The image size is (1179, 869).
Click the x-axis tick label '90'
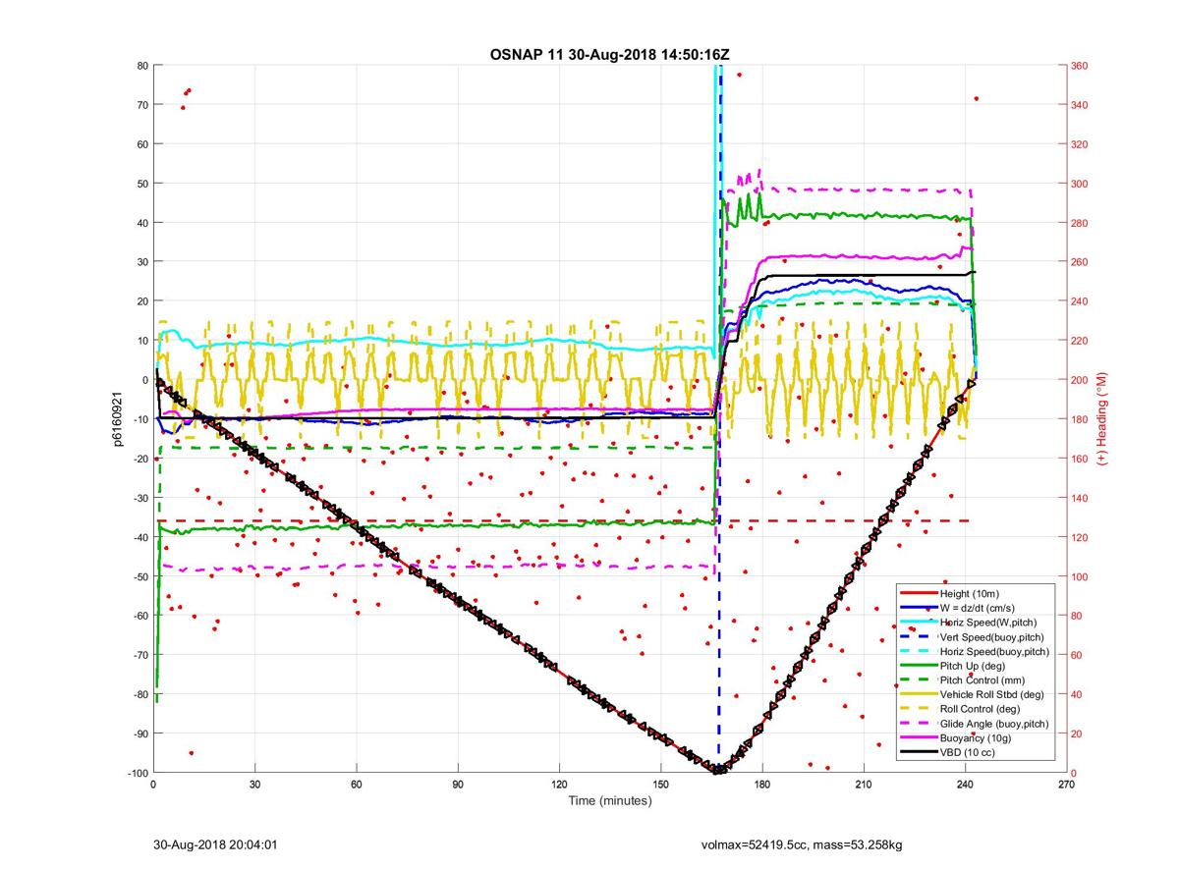(x=458, y=786)
